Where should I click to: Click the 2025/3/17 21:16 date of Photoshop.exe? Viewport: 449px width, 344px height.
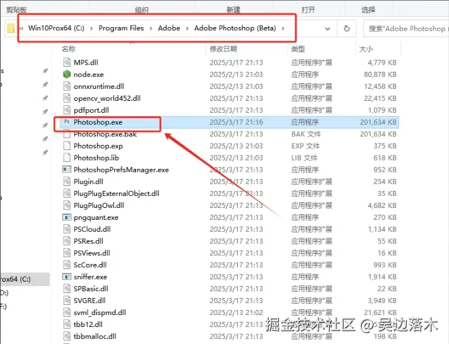pos(236,122)
